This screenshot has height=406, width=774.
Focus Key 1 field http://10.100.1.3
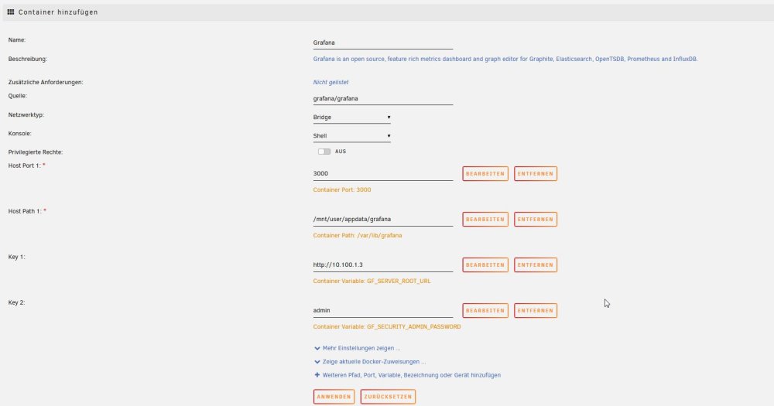382,265
